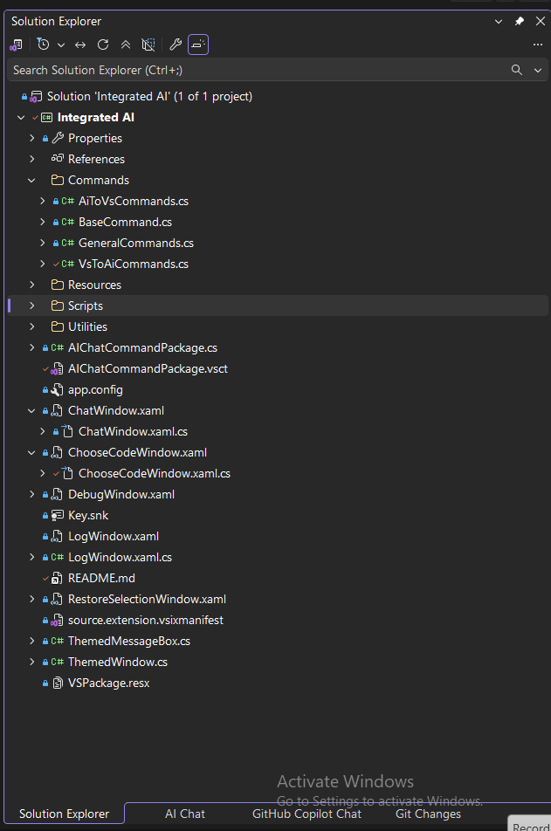This screenshot has width=551, height=831.
Task: Click the References node icon
Action: (58, 159)
